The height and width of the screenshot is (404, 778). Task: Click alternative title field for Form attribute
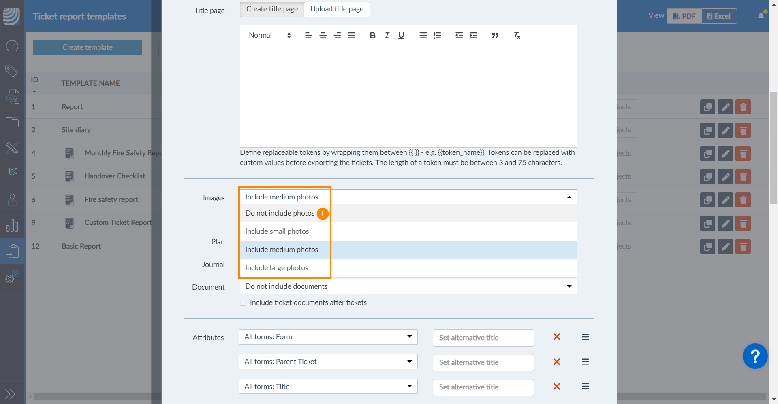click(483, 338)
